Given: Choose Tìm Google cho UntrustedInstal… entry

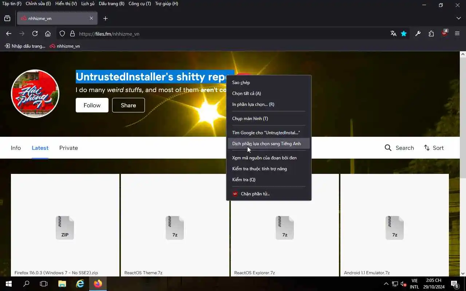Looking at the screenshot, I should click(x=269, y=133).
